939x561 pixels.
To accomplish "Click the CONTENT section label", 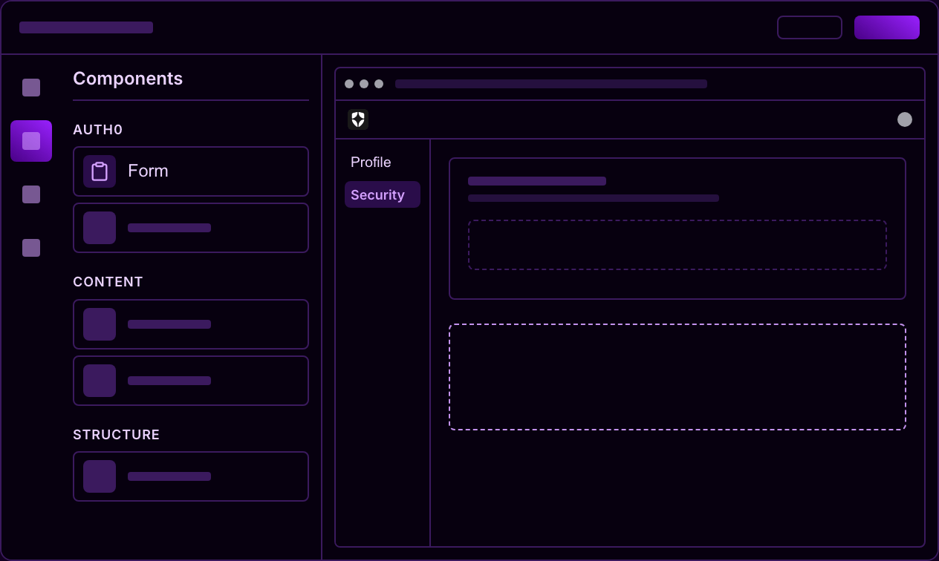I will click(108, 282).
